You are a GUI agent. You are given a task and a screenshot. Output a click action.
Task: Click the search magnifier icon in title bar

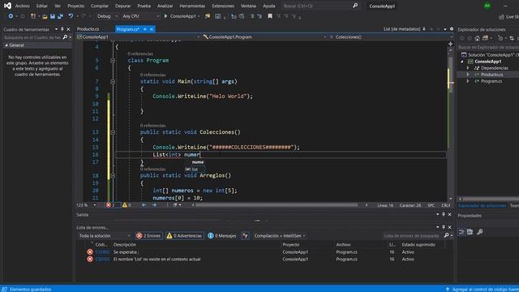(355, 6)
